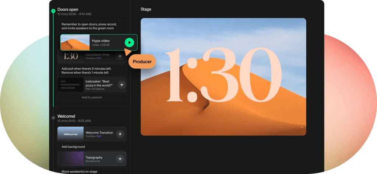Click the 'Video • 03:42' label

click(101, 45)
